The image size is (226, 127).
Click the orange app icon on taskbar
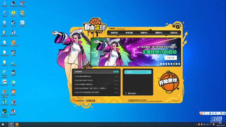coord(17,124)
